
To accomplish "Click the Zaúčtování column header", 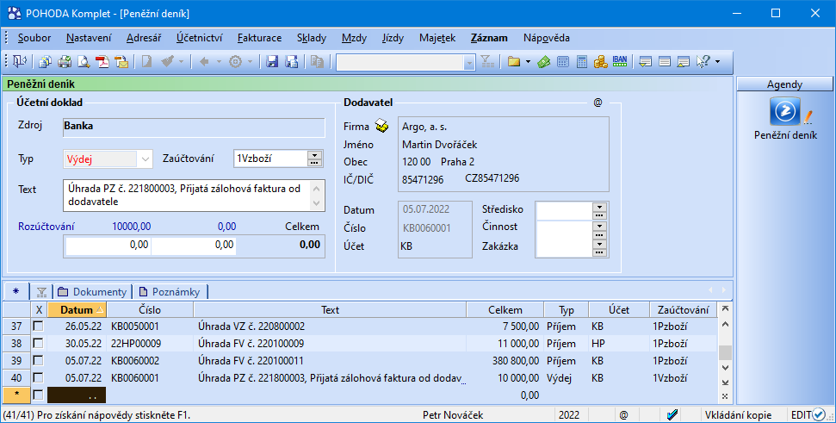I will click(x=684, y=310).
